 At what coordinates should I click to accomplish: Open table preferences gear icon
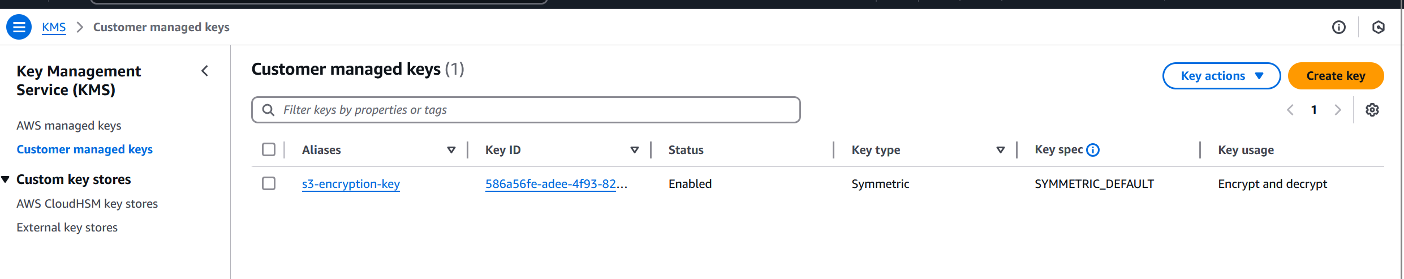click(x=1372, y=110)
